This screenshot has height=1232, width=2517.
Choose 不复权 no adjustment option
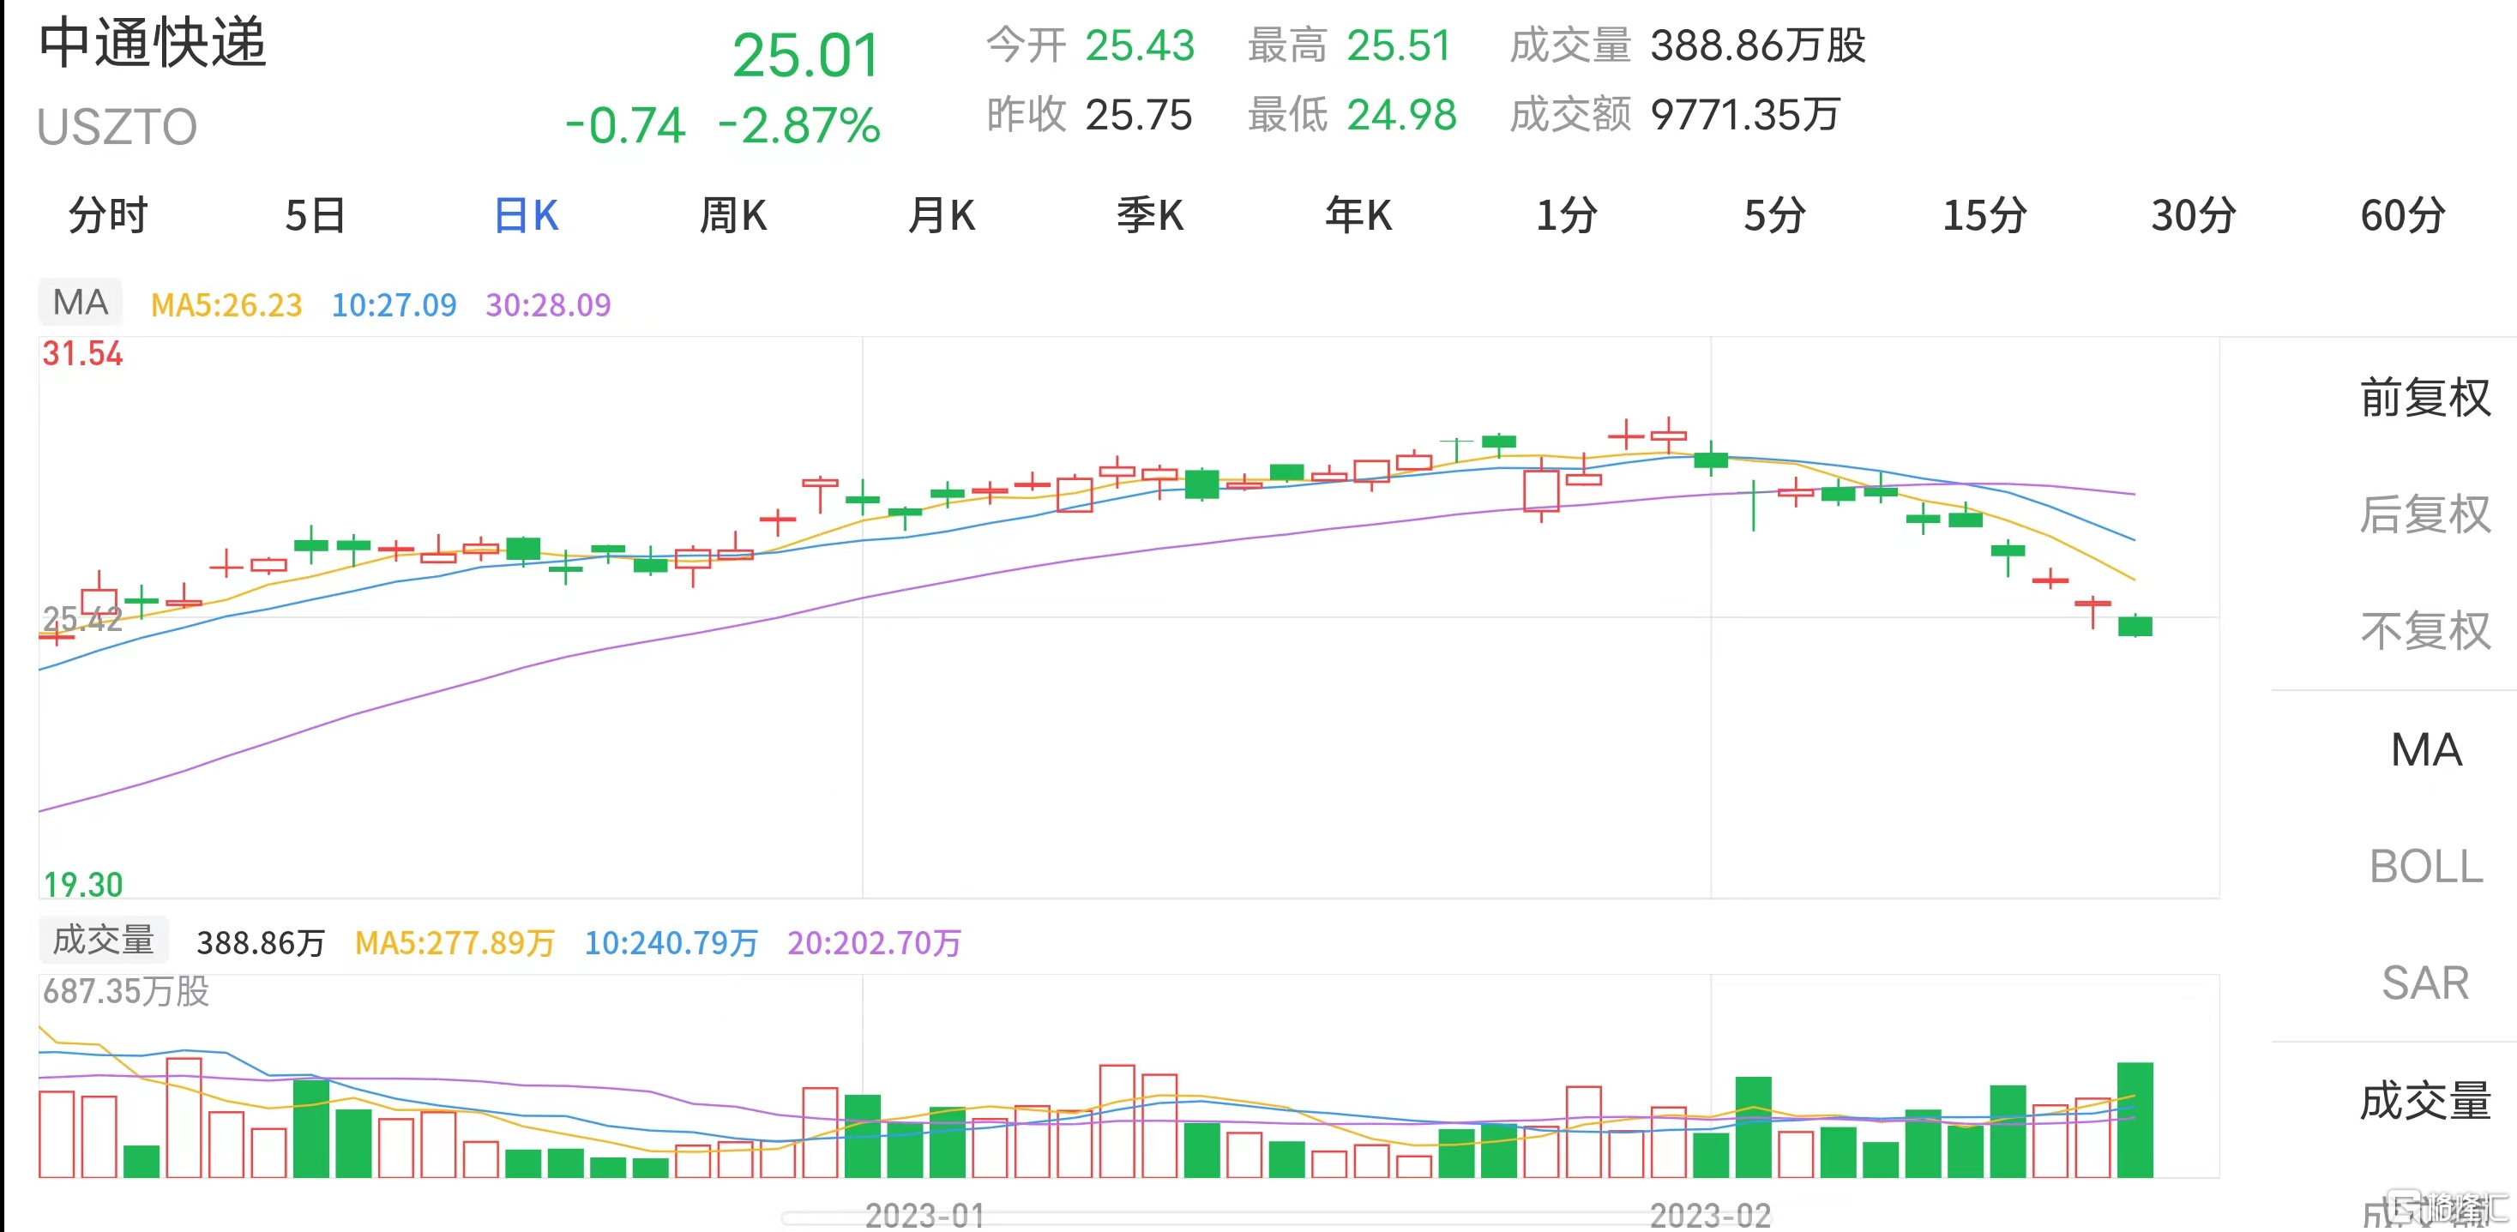tap(2425, 630)
